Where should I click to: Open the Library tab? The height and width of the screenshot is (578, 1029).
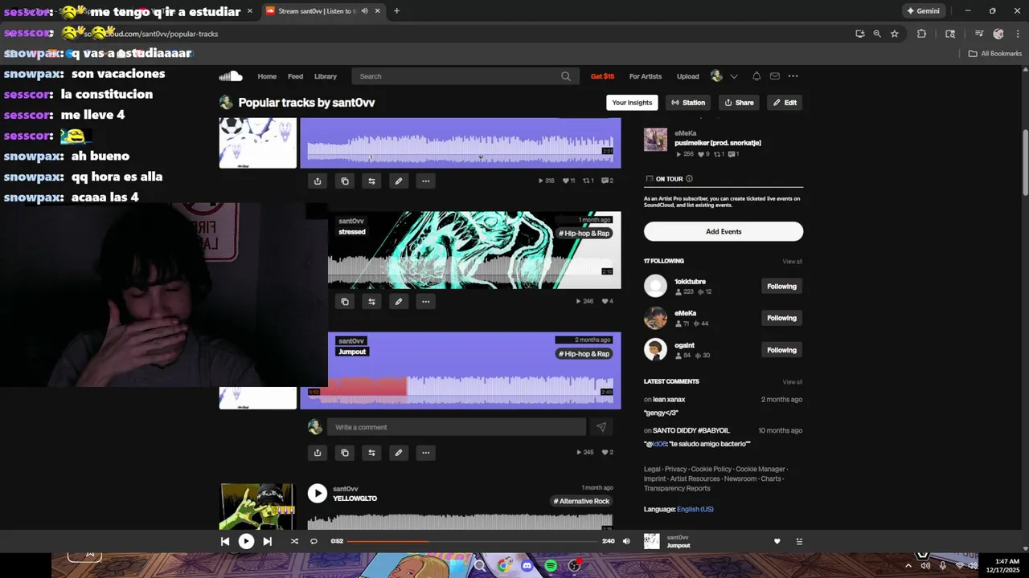point(326,76)
